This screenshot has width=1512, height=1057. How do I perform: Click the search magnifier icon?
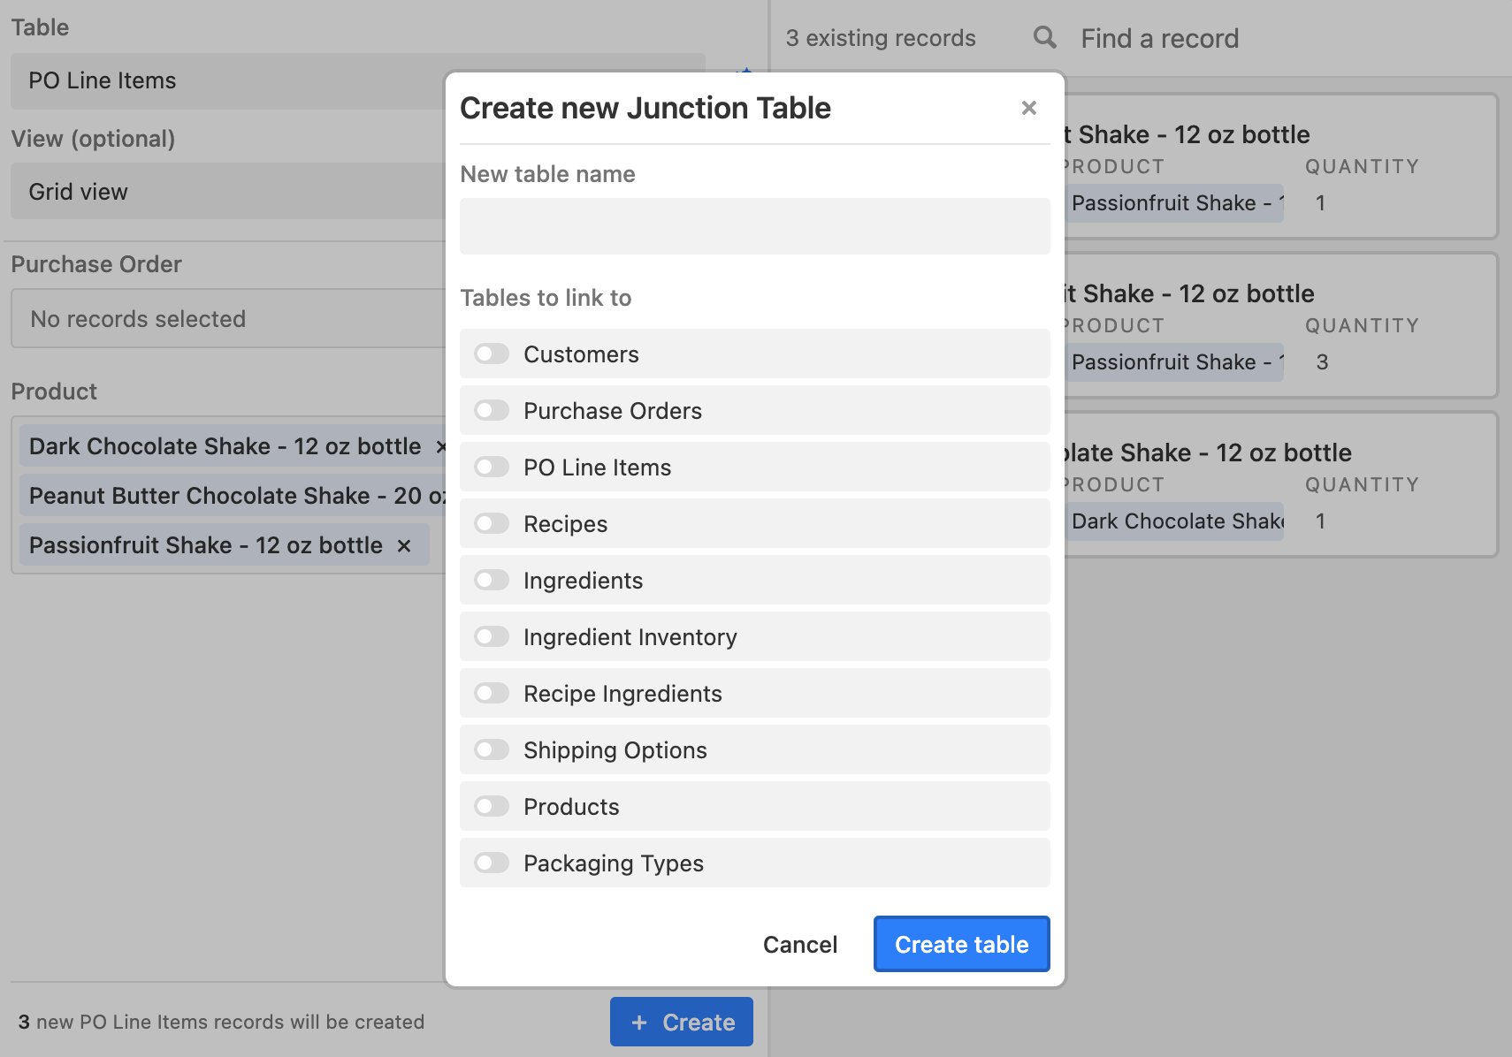tap(1044, 38)
